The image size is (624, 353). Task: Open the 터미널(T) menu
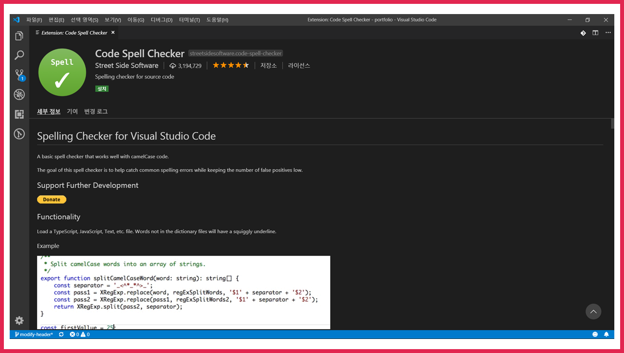pyautogui.click(x=189, y=20)
